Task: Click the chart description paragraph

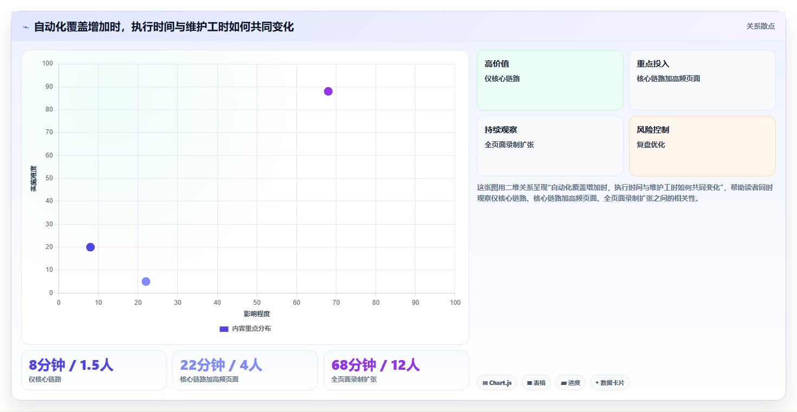Action: point(625,193)
